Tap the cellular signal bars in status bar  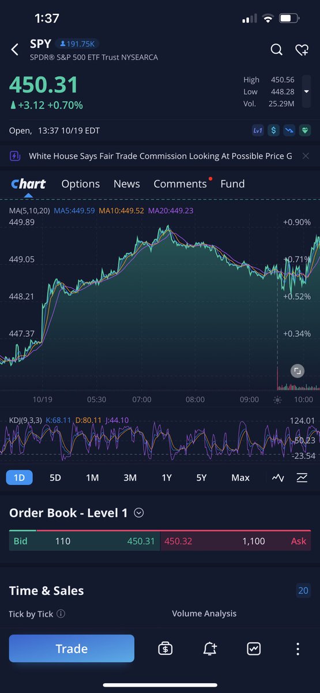tap(250, 18)
